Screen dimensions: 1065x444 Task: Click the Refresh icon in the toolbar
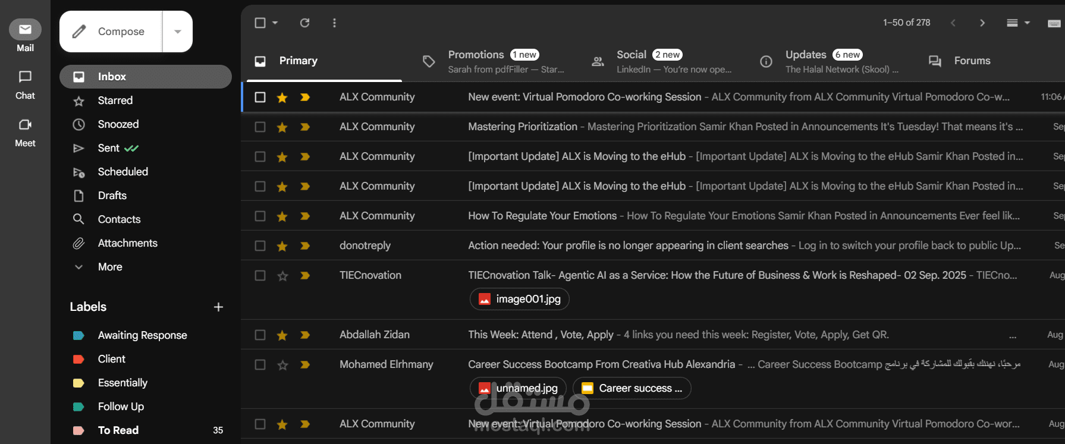coord(304,23)
